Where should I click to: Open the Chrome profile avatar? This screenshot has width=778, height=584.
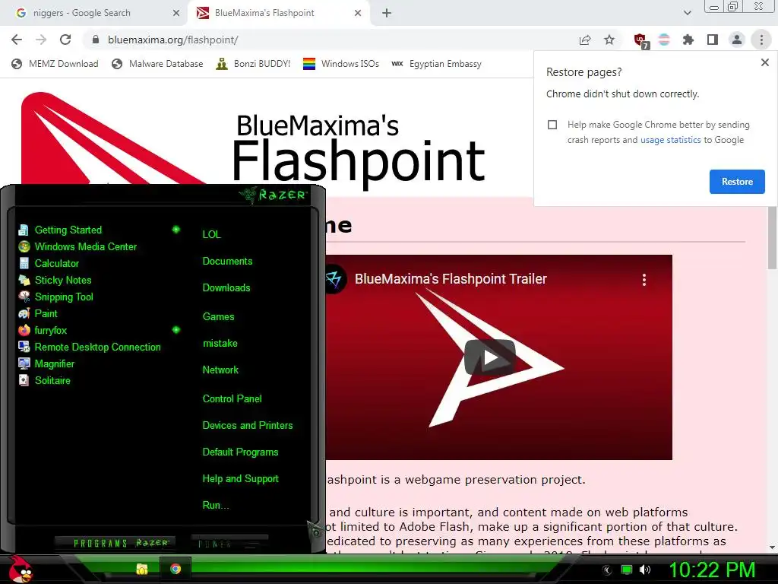click(x=737, y=40)
